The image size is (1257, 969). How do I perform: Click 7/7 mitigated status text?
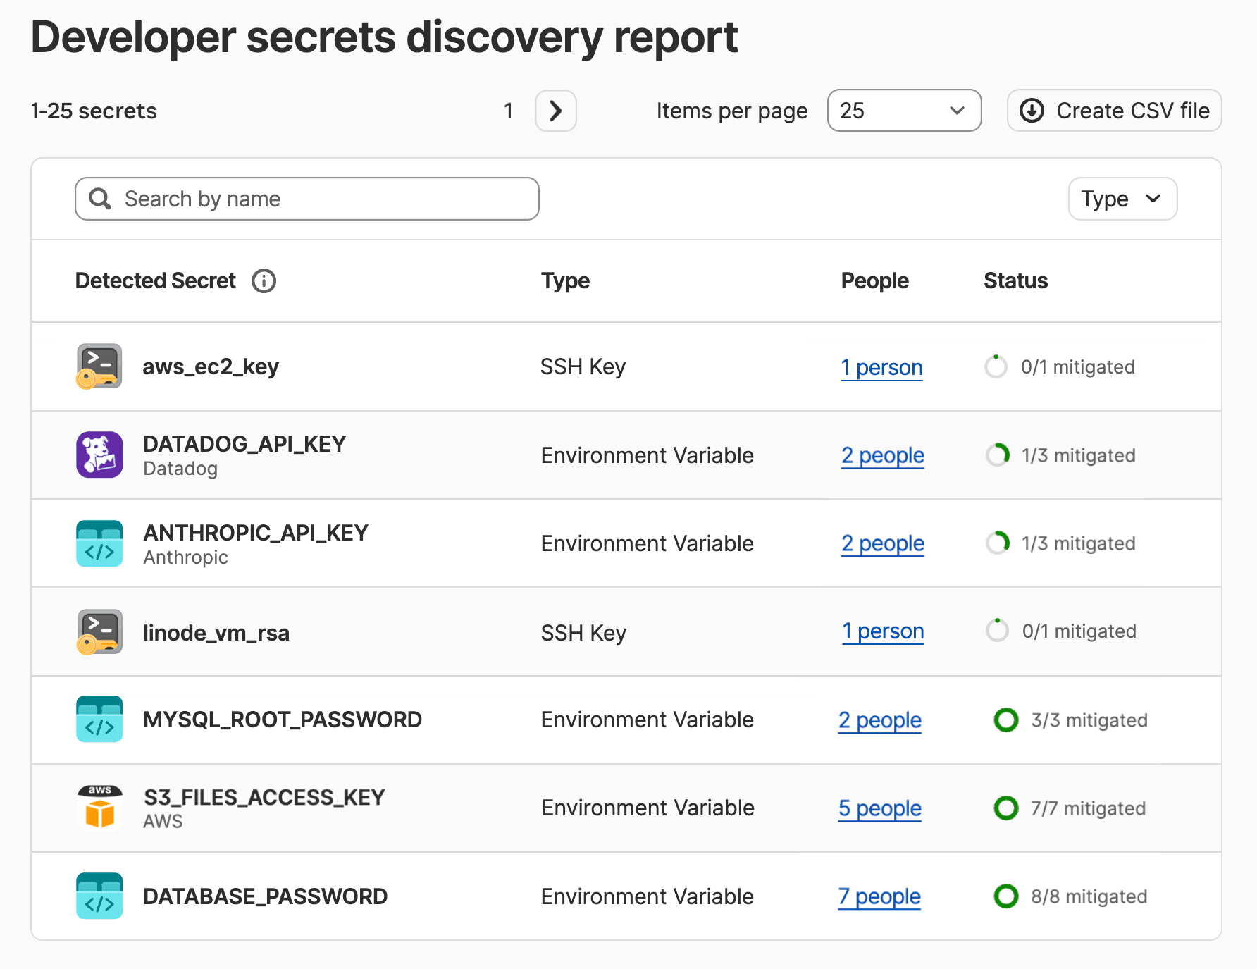1088,808
